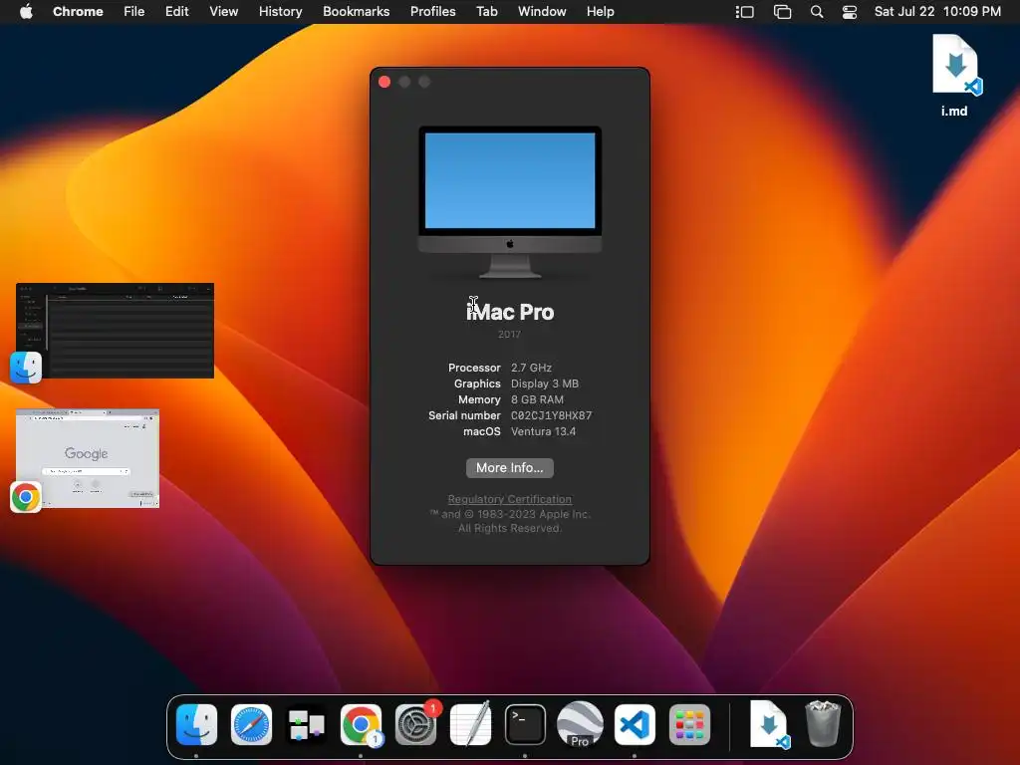Image resolution: width=1020 pixels, height=765 pixels.
Task: Open the Tab menu
Action: pyautogui.click(x=486, y=12)
